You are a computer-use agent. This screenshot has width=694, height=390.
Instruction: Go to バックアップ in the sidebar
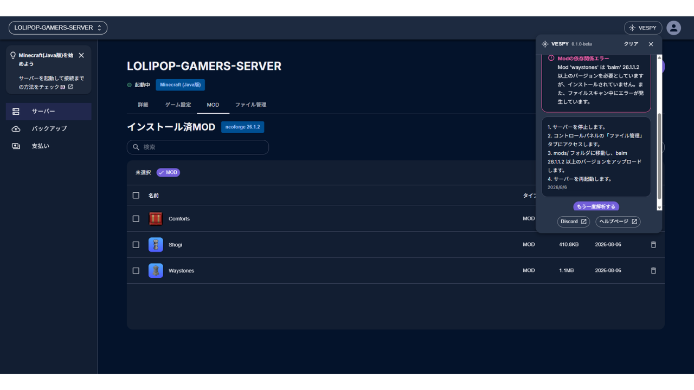point(49,129)
